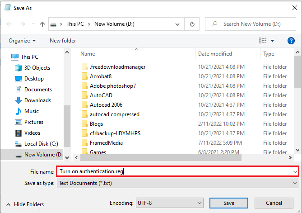Expand the address bar history dropdown

(x=177, y=24)
